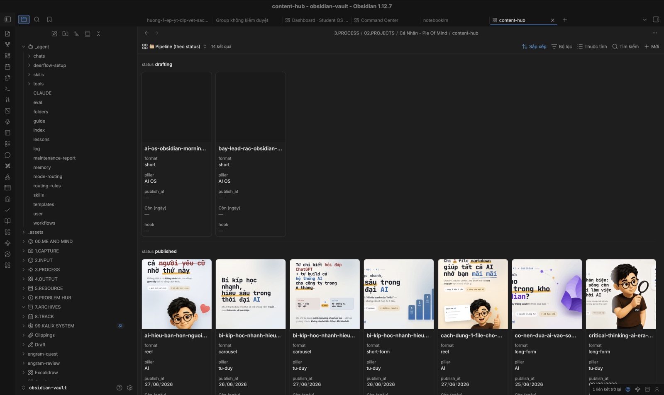Click the microphone recorder ribbon icon
Image resolution: width=664 pixels, height=395 pixels.
(x=7, y=122)
